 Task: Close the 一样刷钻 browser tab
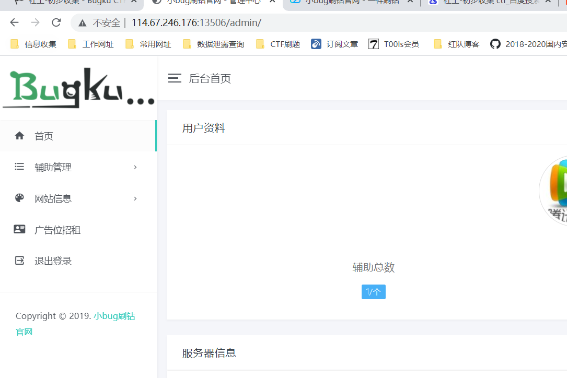(410, 2)
